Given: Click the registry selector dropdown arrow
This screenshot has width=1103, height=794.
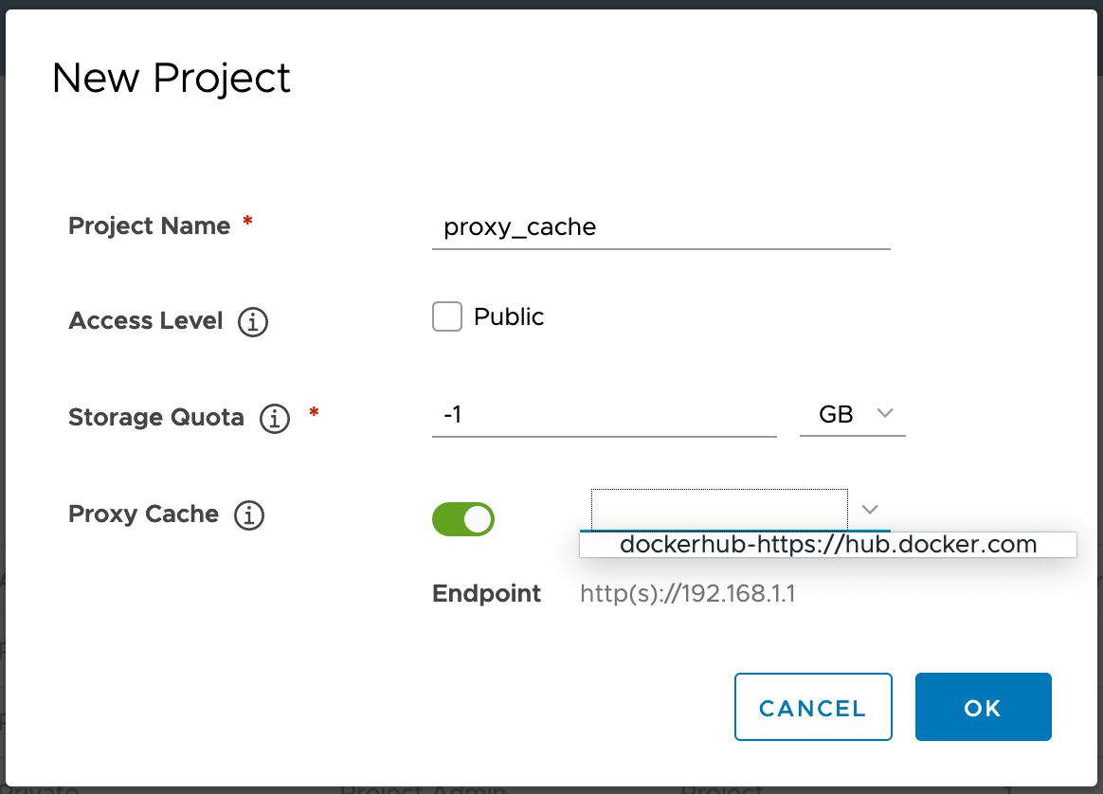Looking at the screenshot, I should click(x=869, y=510).
